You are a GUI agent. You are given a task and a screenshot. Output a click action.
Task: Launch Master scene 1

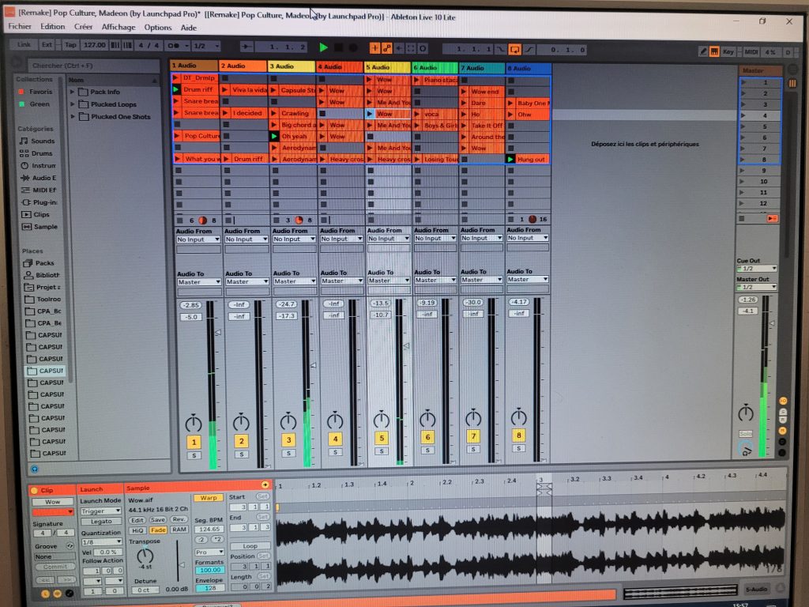point(743,82)
